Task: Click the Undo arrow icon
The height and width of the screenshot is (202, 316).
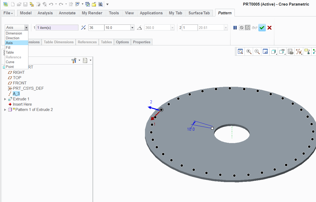Action: 51,4
